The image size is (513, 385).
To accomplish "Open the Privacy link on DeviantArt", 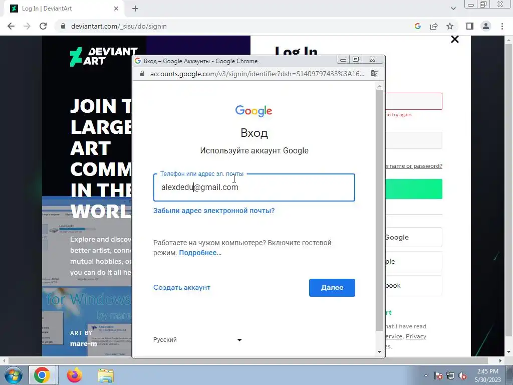I will pyautogui.click(x=416, y=336).
